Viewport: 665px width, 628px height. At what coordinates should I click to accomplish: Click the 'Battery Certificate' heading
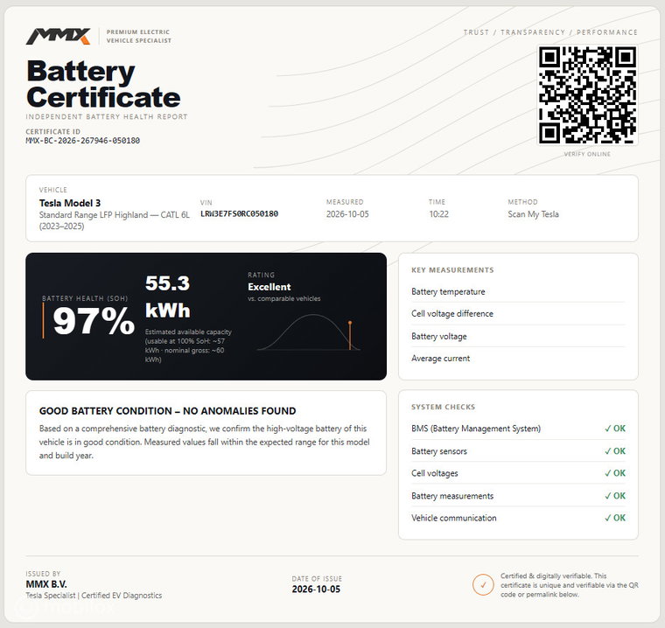[x=103, y=84]
